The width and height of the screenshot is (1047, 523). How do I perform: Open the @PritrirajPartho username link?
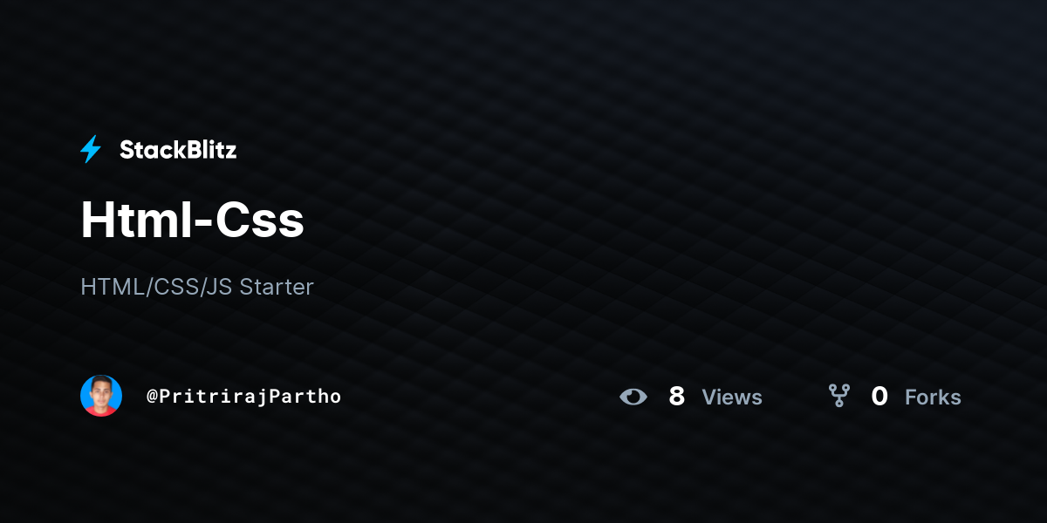coord(243,397)
